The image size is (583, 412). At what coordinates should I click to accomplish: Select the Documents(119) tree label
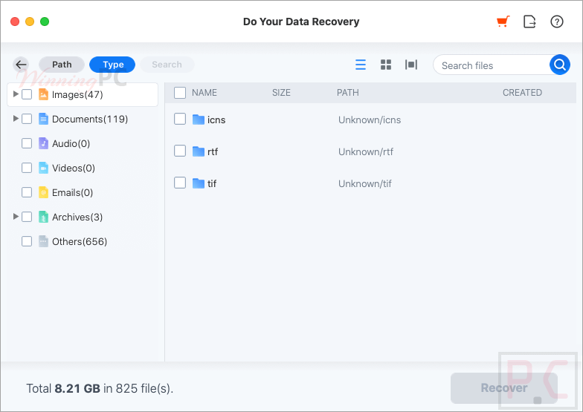pyautogui.click(x=90, y=119)
